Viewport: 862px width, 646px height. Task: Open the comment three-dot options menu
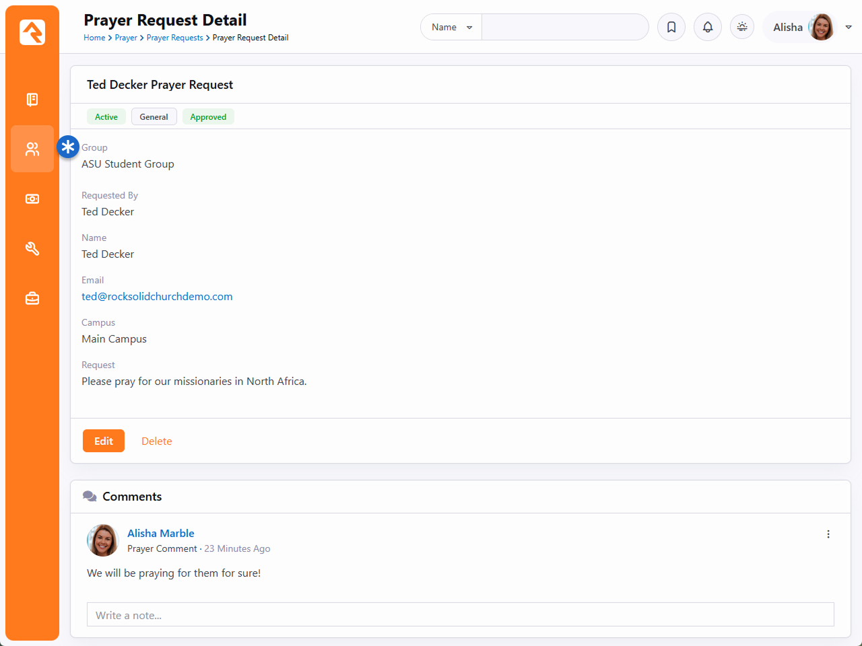click(828, 534)
